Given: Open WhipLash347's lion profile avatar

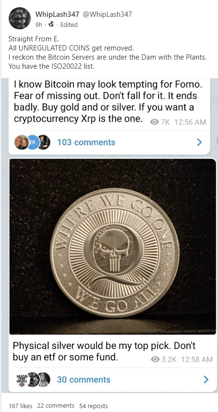Looking at the screenshot, I should tap(19, 18).
